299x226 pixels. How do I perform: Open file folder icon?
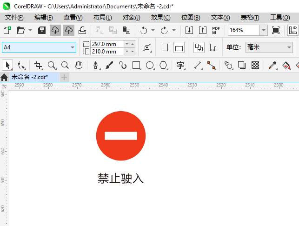pyautogui.click(x=20, y=30)
